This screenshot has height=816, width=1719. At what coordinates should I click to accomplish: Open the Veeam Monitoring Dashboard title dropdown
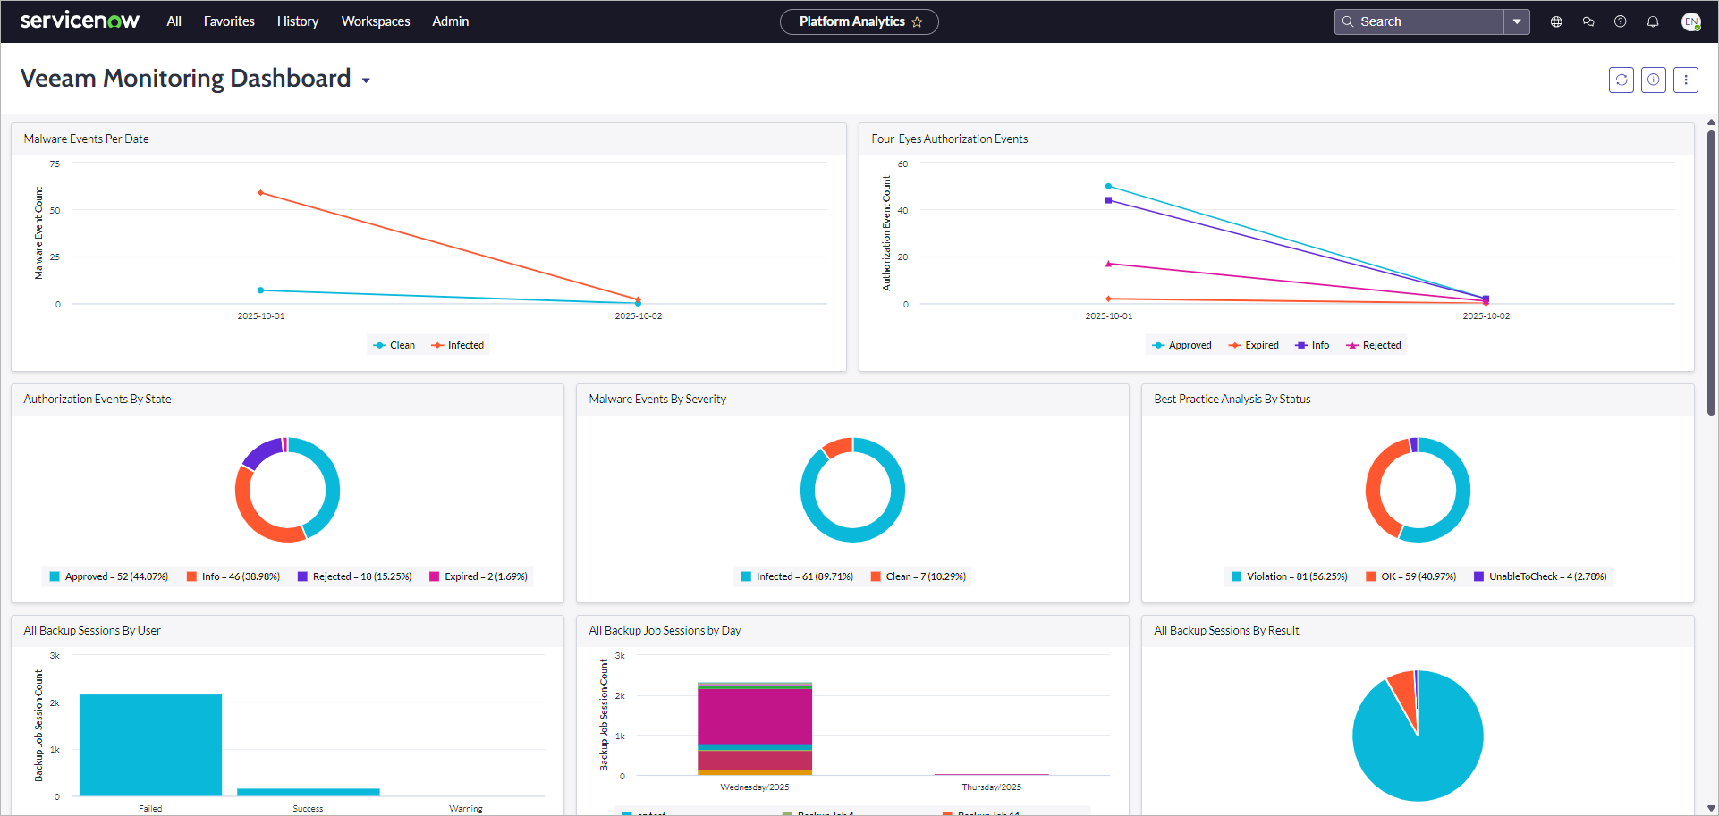click(x=366, y=80)
